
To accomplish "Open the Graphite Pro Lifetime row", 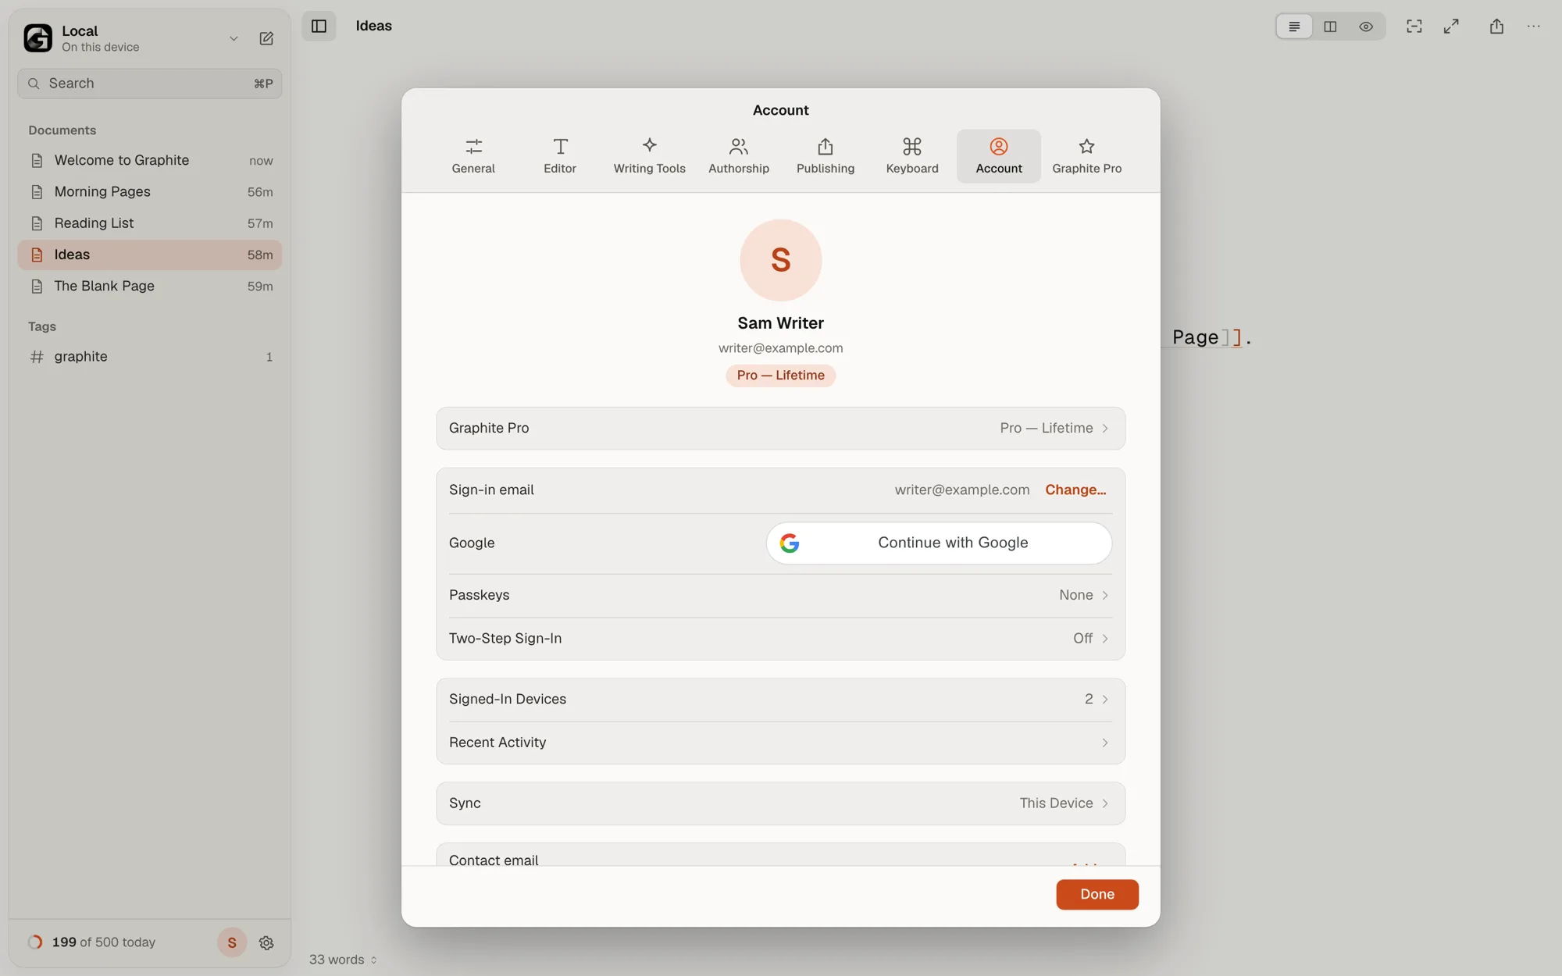I will tap(780, 428).
